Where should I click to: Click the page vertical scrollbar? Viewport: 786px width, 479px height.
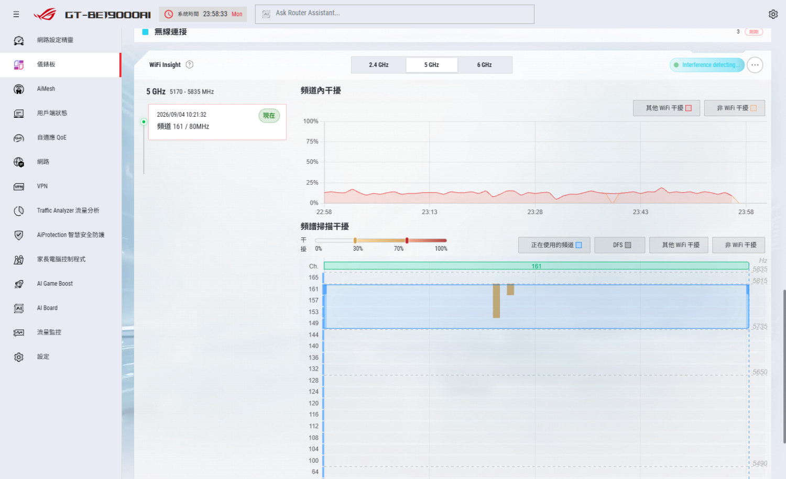pos(784,366)
